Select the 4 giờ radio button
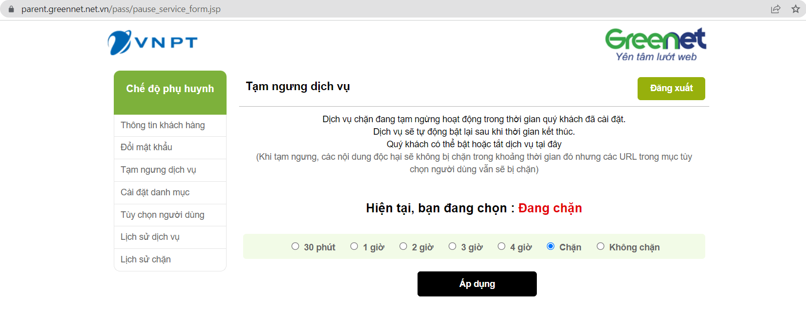 tap(502, 246)
